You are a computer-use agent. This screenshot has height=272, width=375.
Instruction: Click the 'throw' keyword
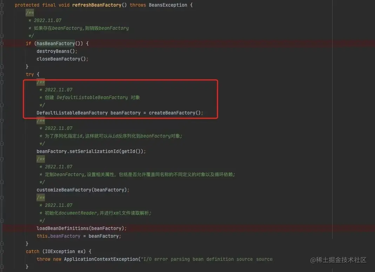pos(43,259)
